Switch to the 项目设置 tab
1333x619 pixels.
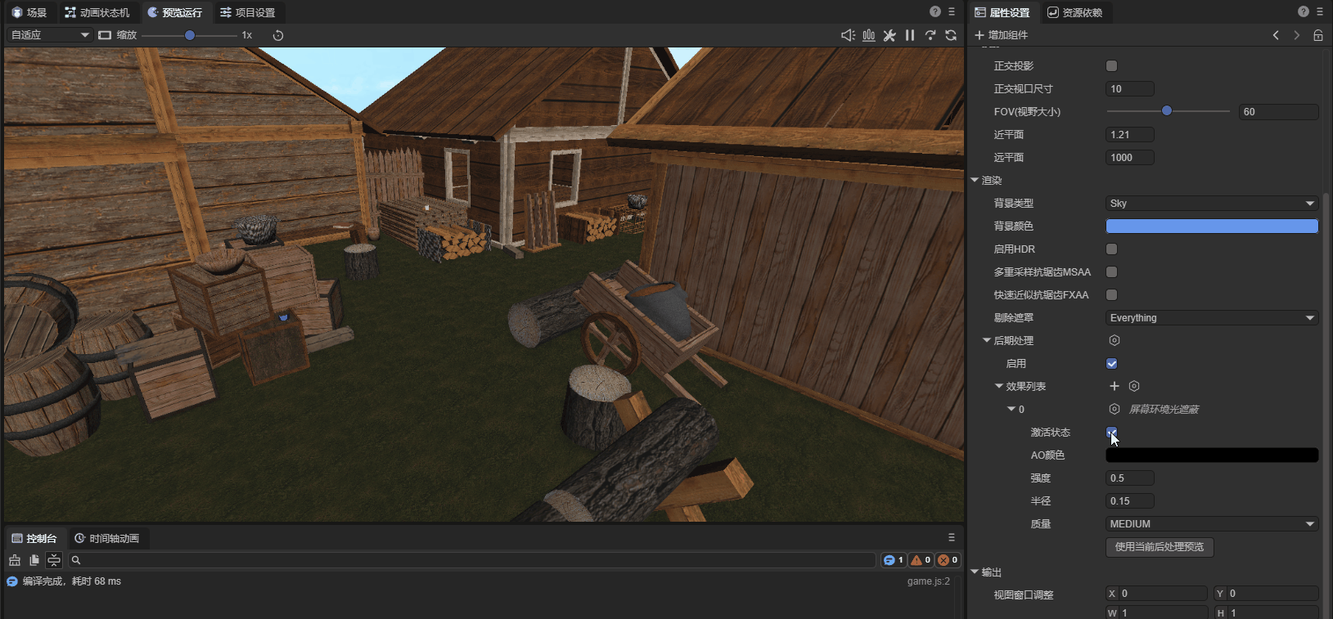click(x=248, y=12)
